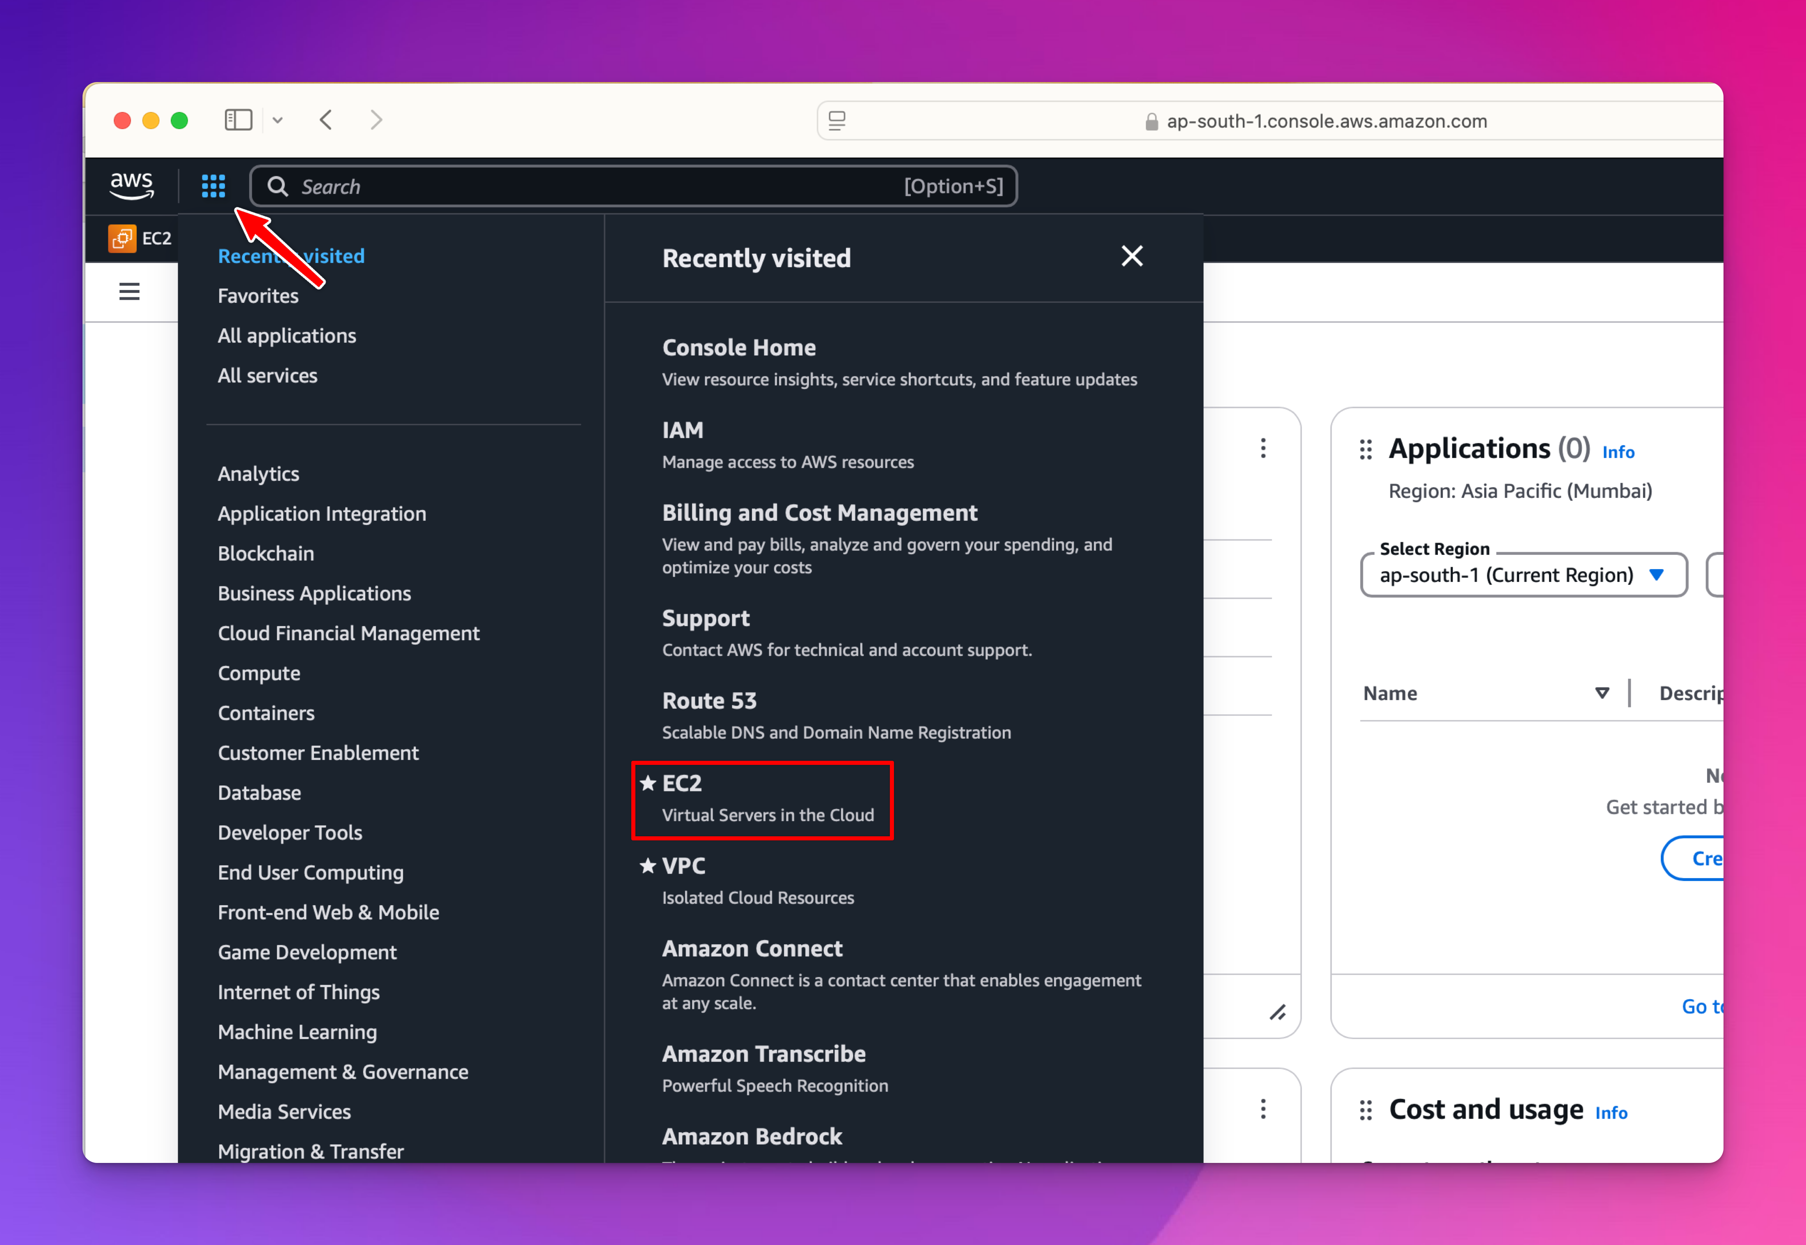Open the lower widget's three-dot menu
The width and height of the screenshot is (1806, 1245).
point(1263,1108)
